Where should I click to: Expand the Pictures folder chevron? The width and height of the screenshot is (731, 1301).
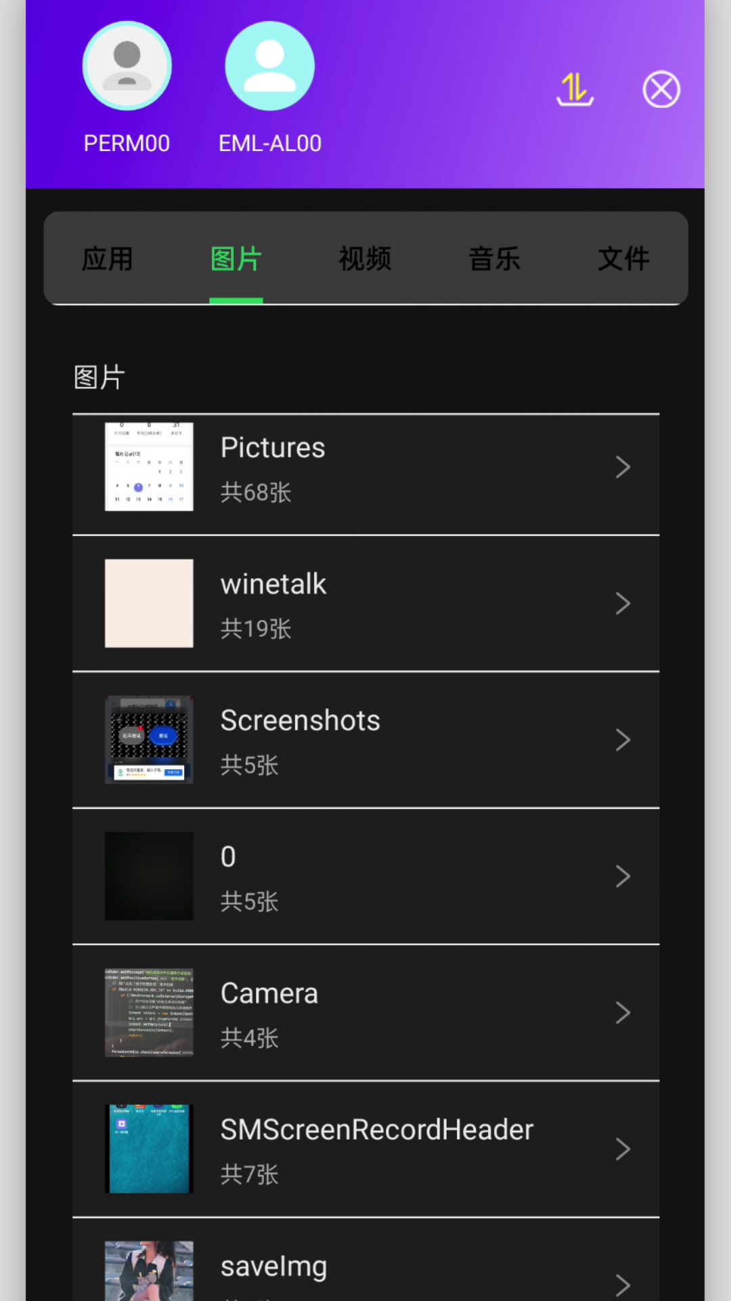pos(623,467)
